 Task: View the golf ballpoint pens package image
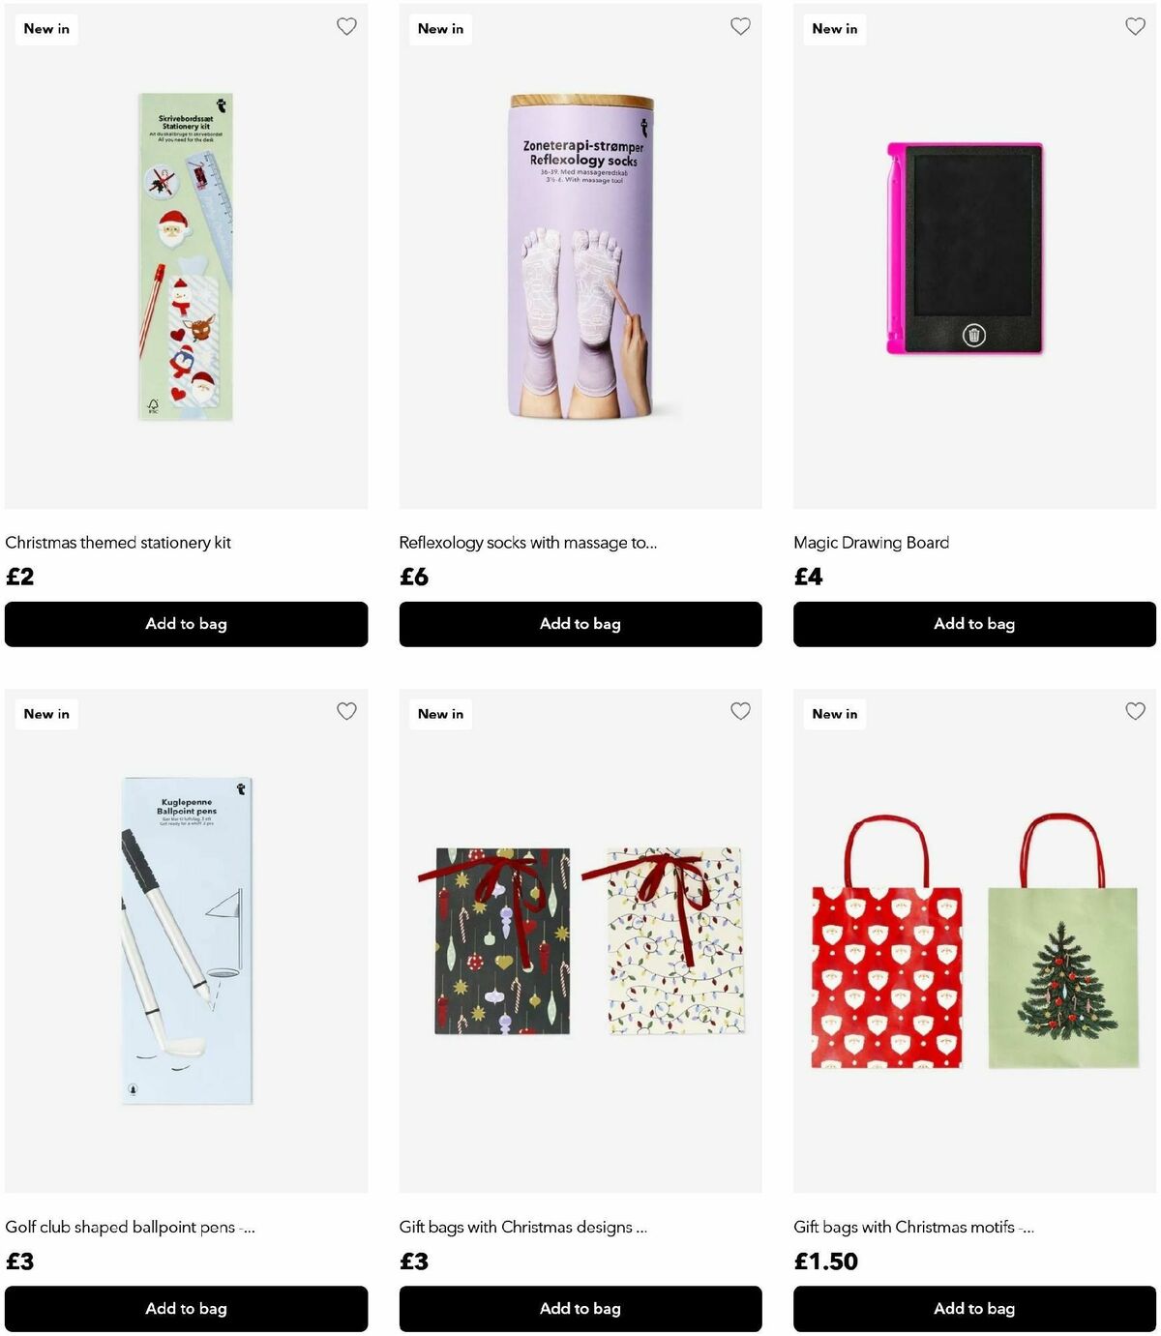(x=187, y=940)
